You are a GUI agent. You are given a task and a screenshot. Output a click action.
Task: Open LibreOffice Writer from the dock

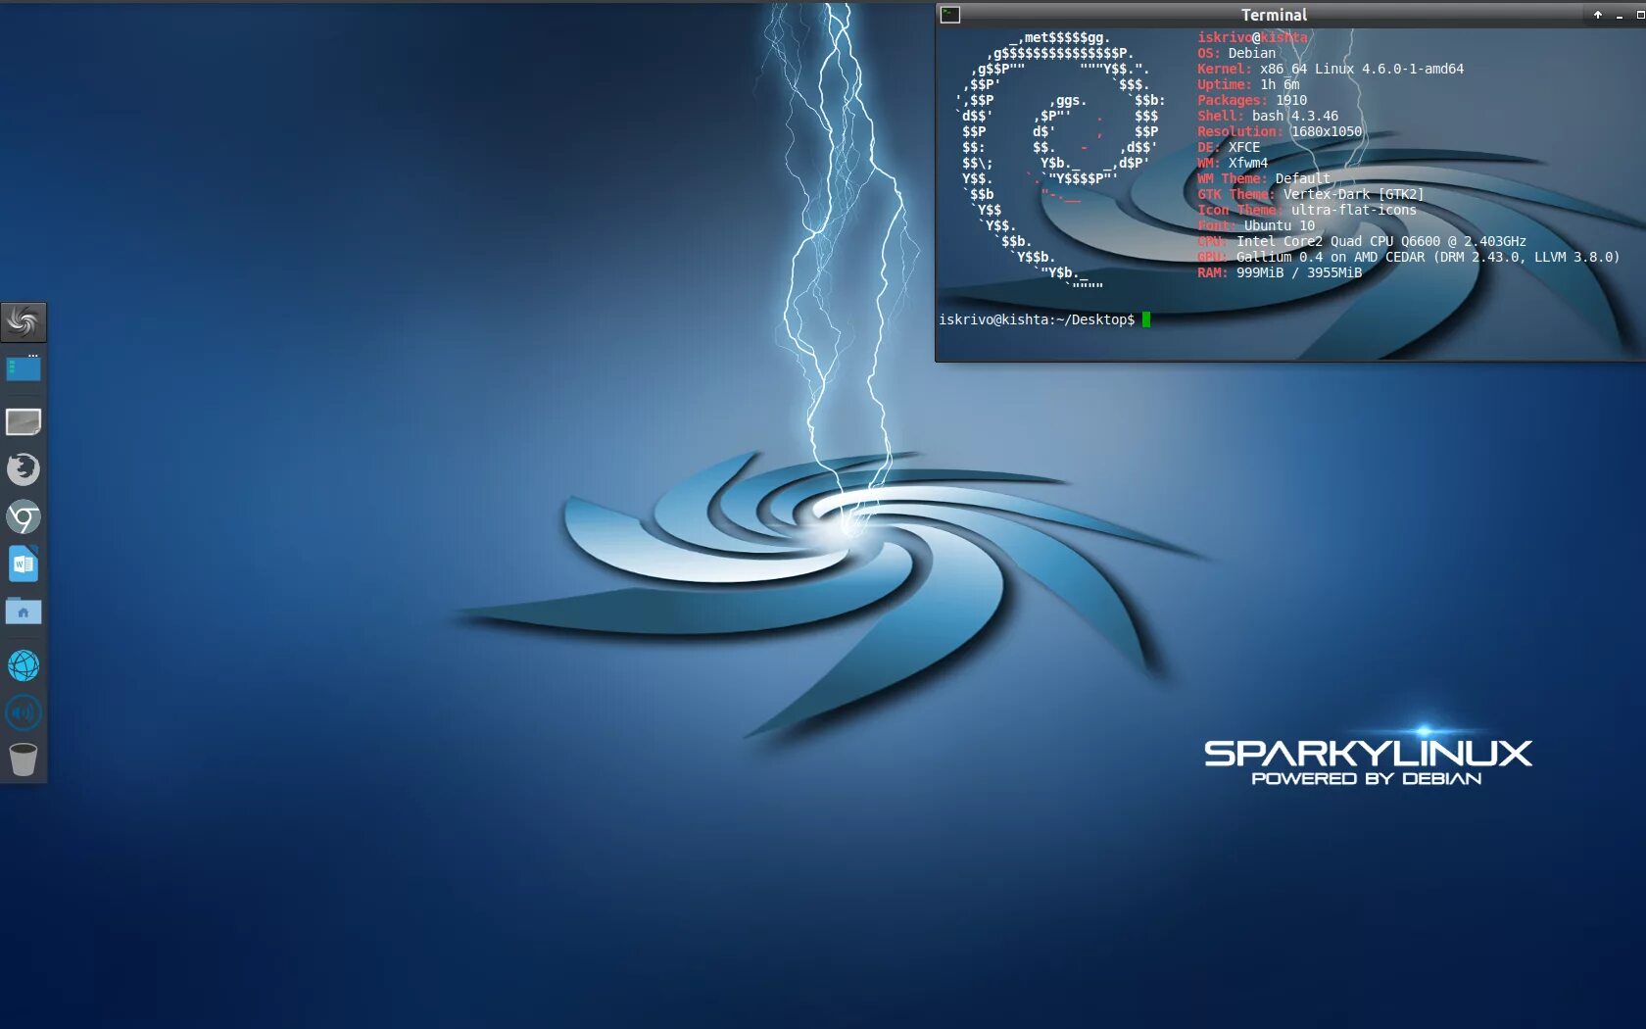[24, 564]
